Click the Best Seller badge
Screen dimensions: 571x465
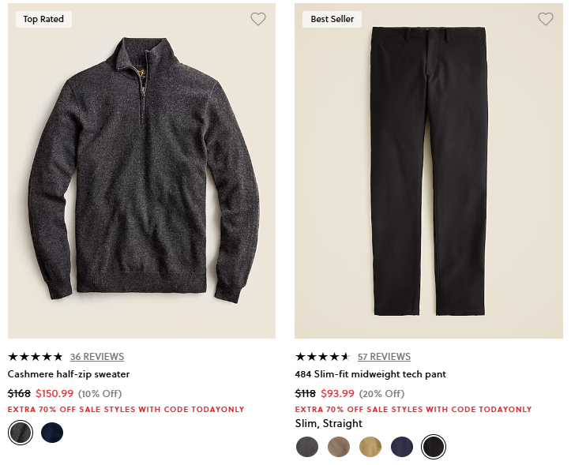click(332, 19)
